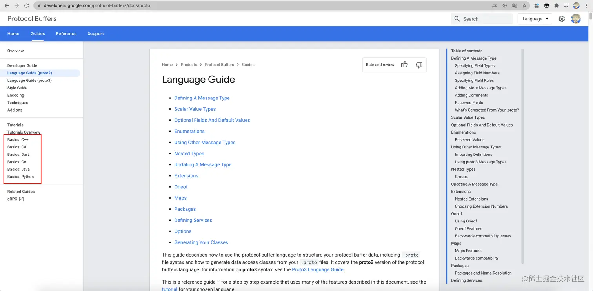Select Importing Definitions in table of contents

(473, 155)
